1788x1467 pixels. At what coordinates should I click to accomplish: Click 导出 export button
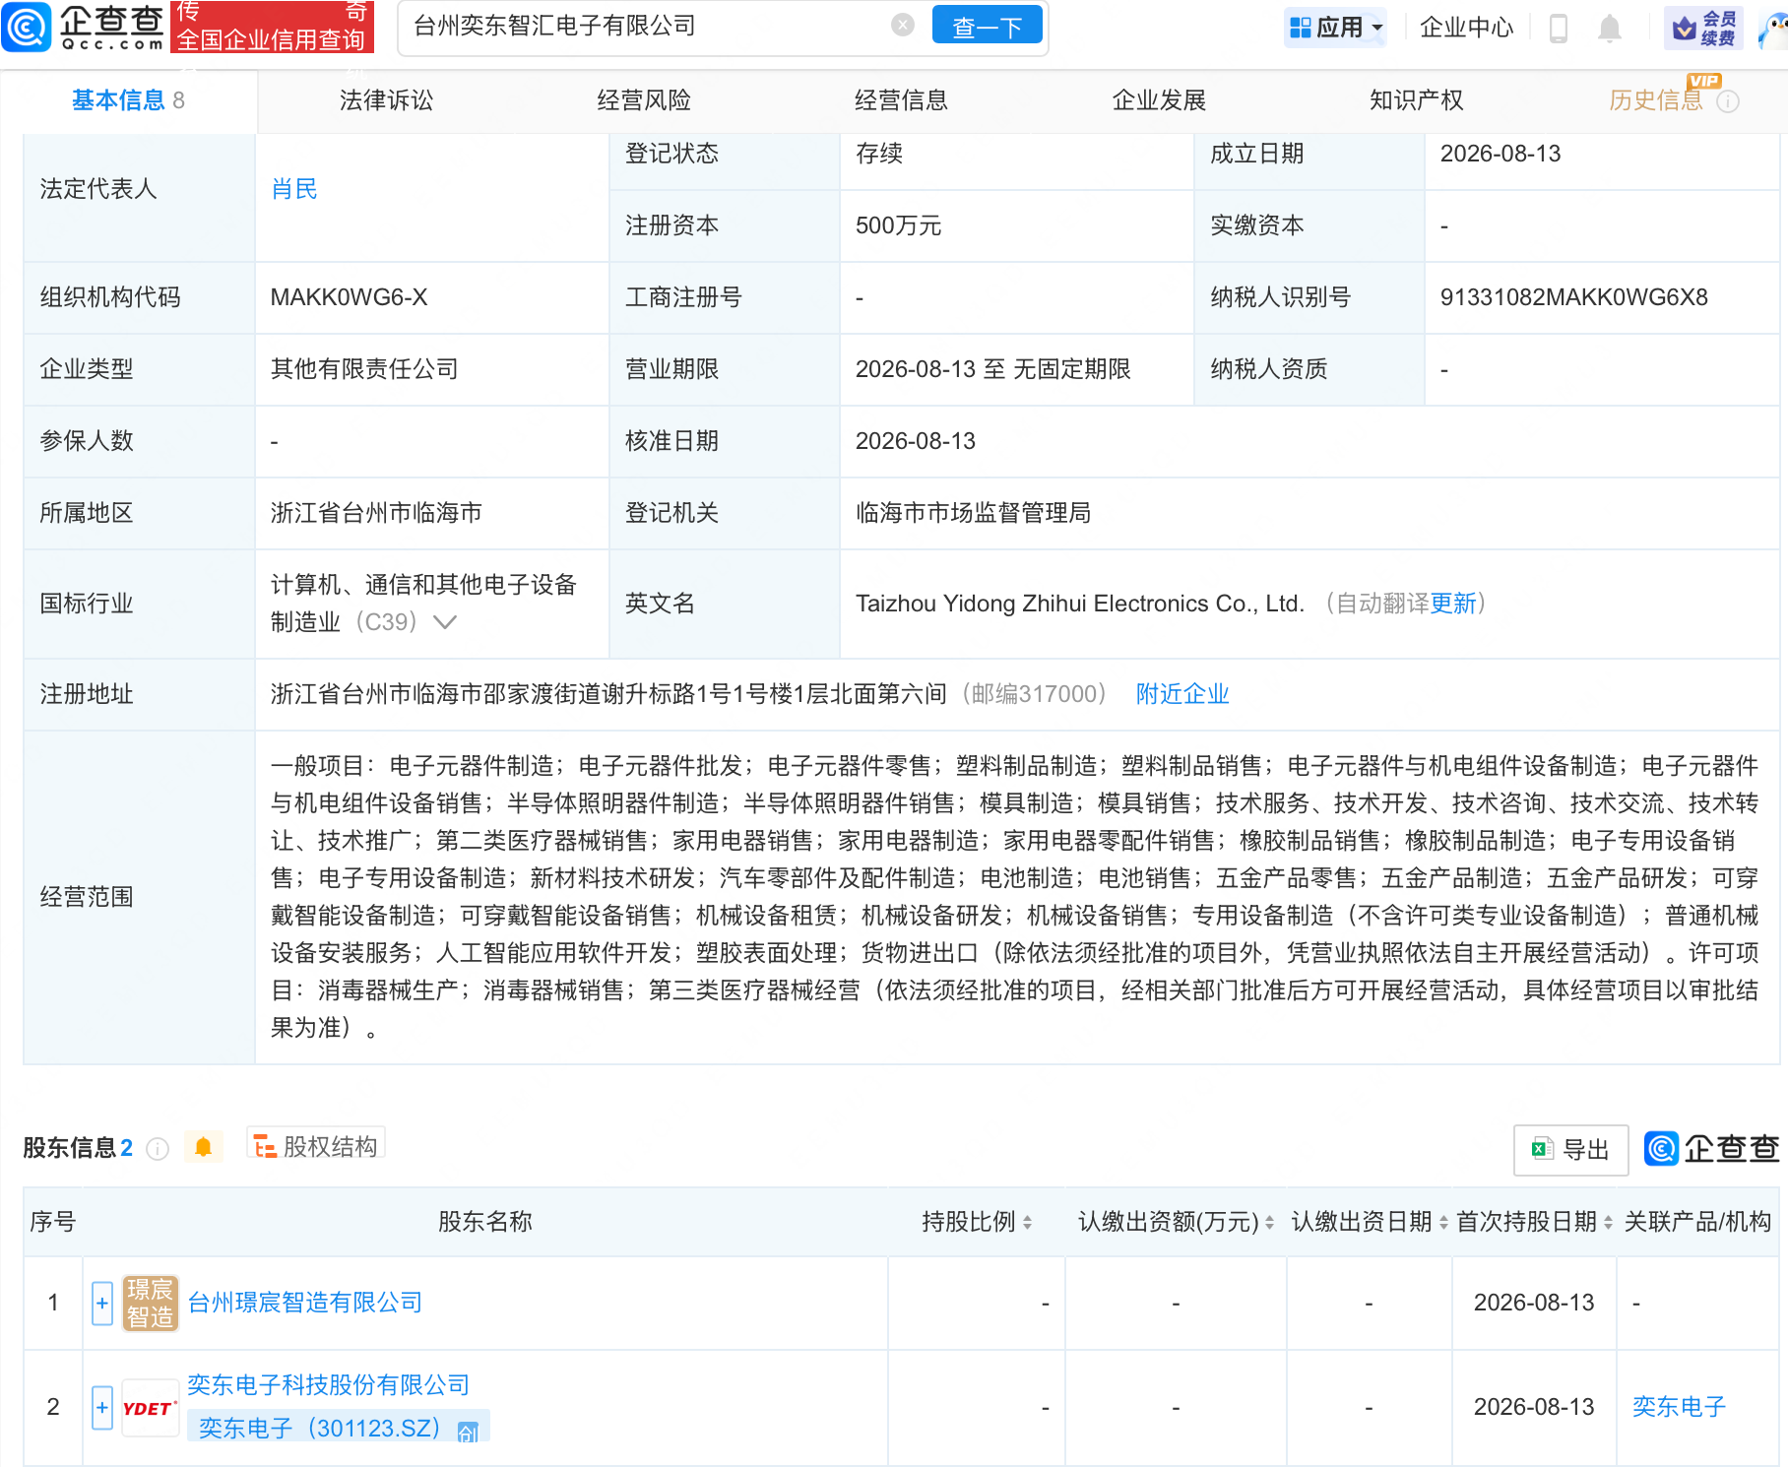tap(1571, 1149)
